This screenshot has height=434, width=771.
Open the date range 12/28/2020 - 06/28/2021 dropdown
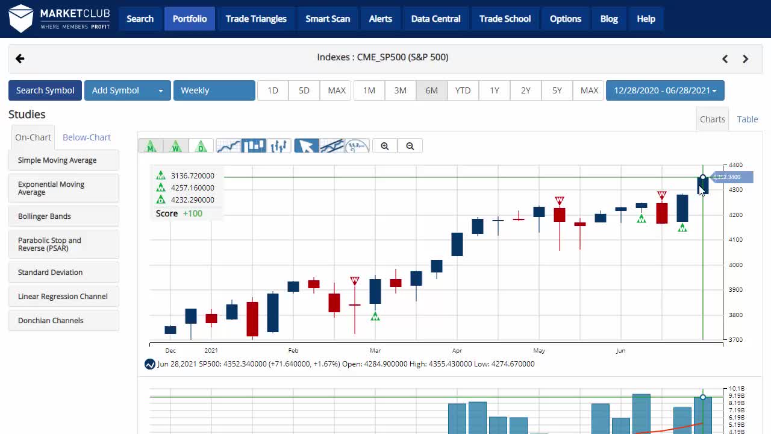(665, 90)
